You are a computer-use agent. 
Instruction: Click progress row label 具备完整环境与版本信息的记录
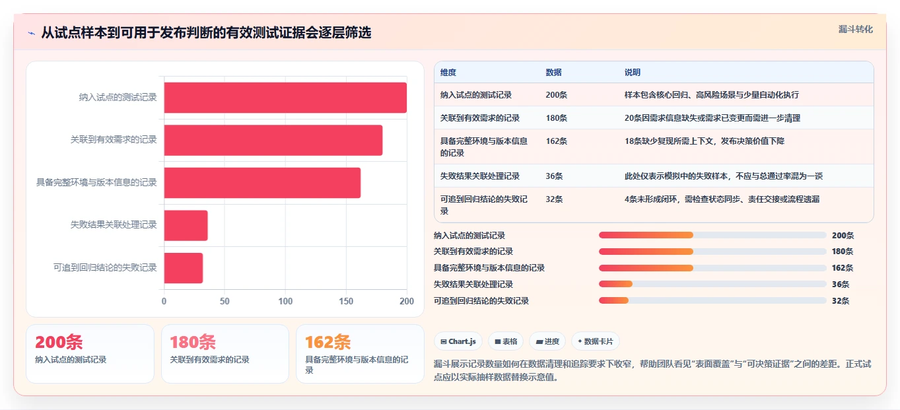pyautogui.click(x=489, y=268)
